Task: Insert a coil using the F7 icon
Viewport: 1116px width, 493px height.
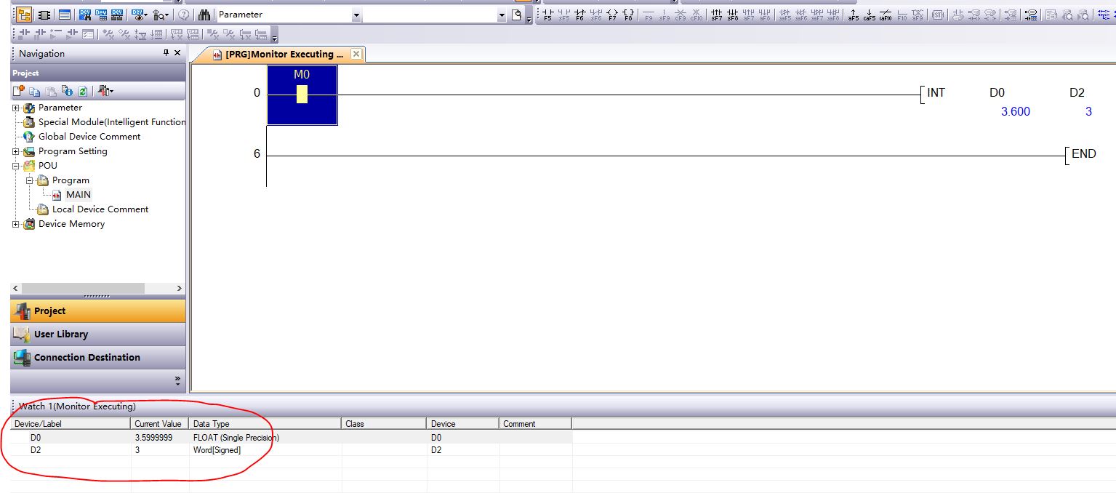Action: 612,15
